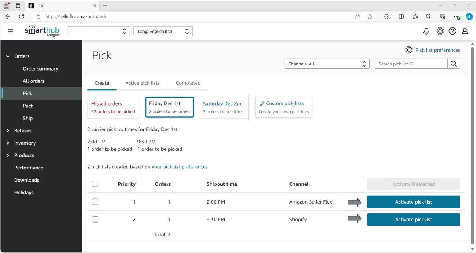
Task: View site information lock icon
Action: tap(38, 16)
